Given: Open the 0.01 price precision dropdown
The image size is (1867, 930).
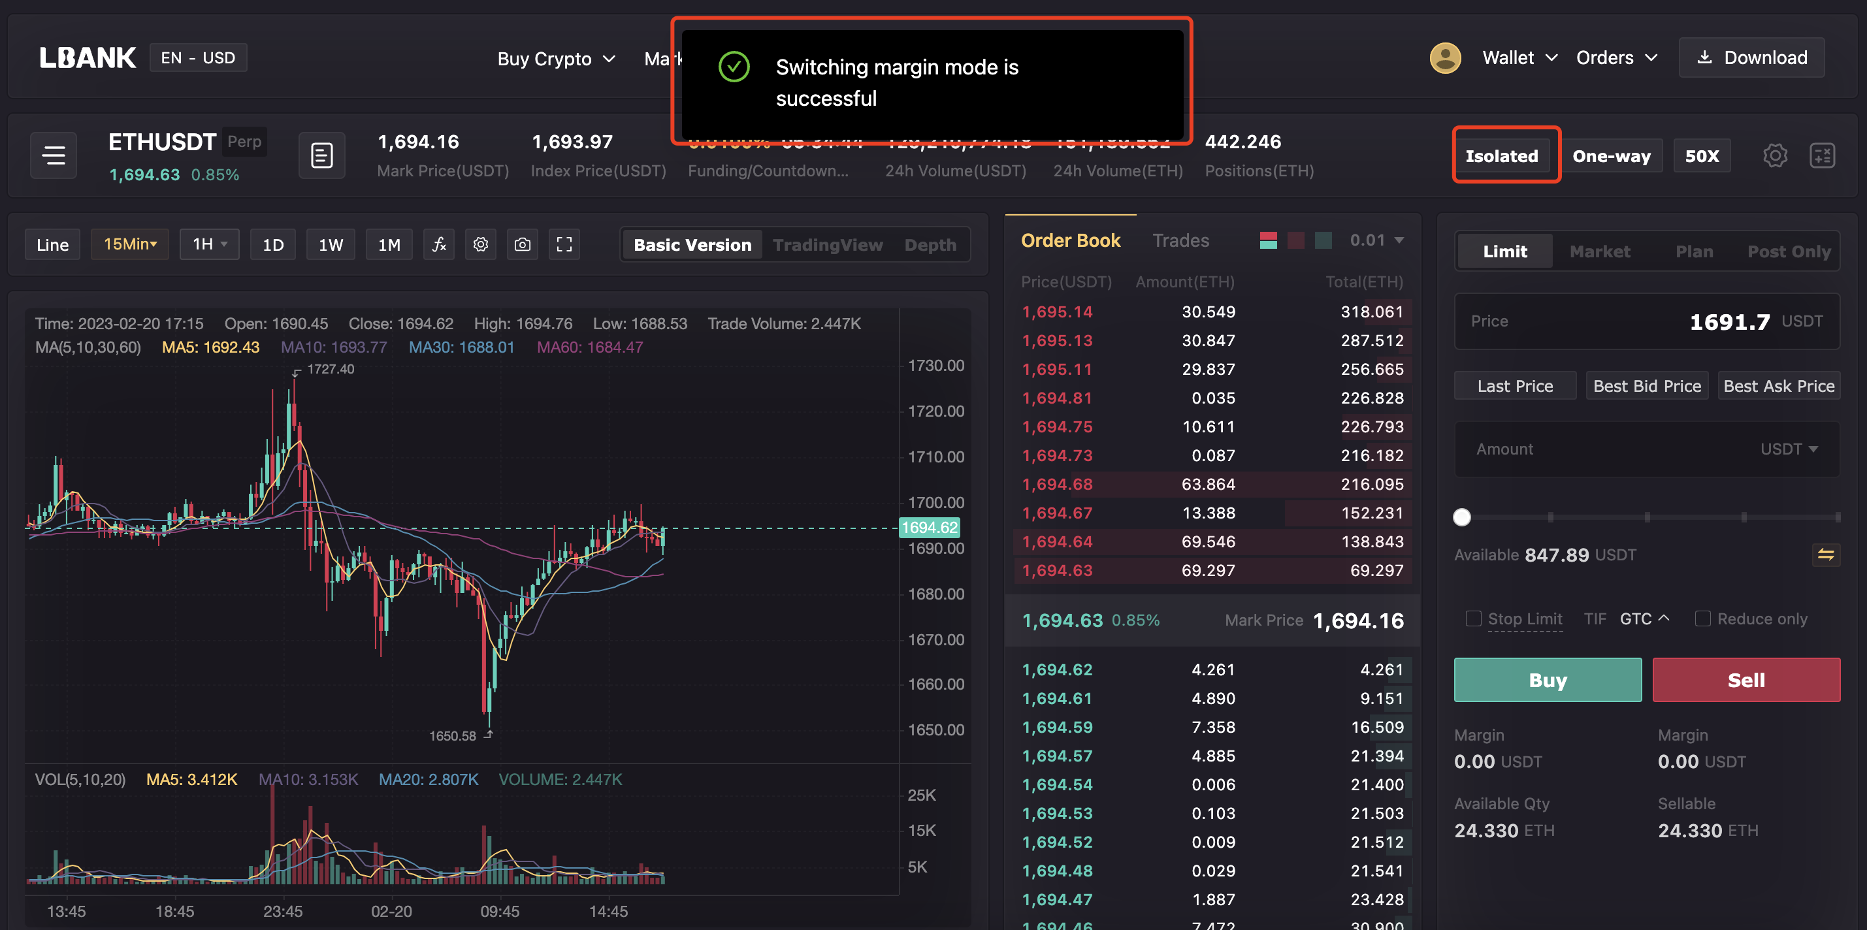Looking at the screenshot, I should 1376,240.
